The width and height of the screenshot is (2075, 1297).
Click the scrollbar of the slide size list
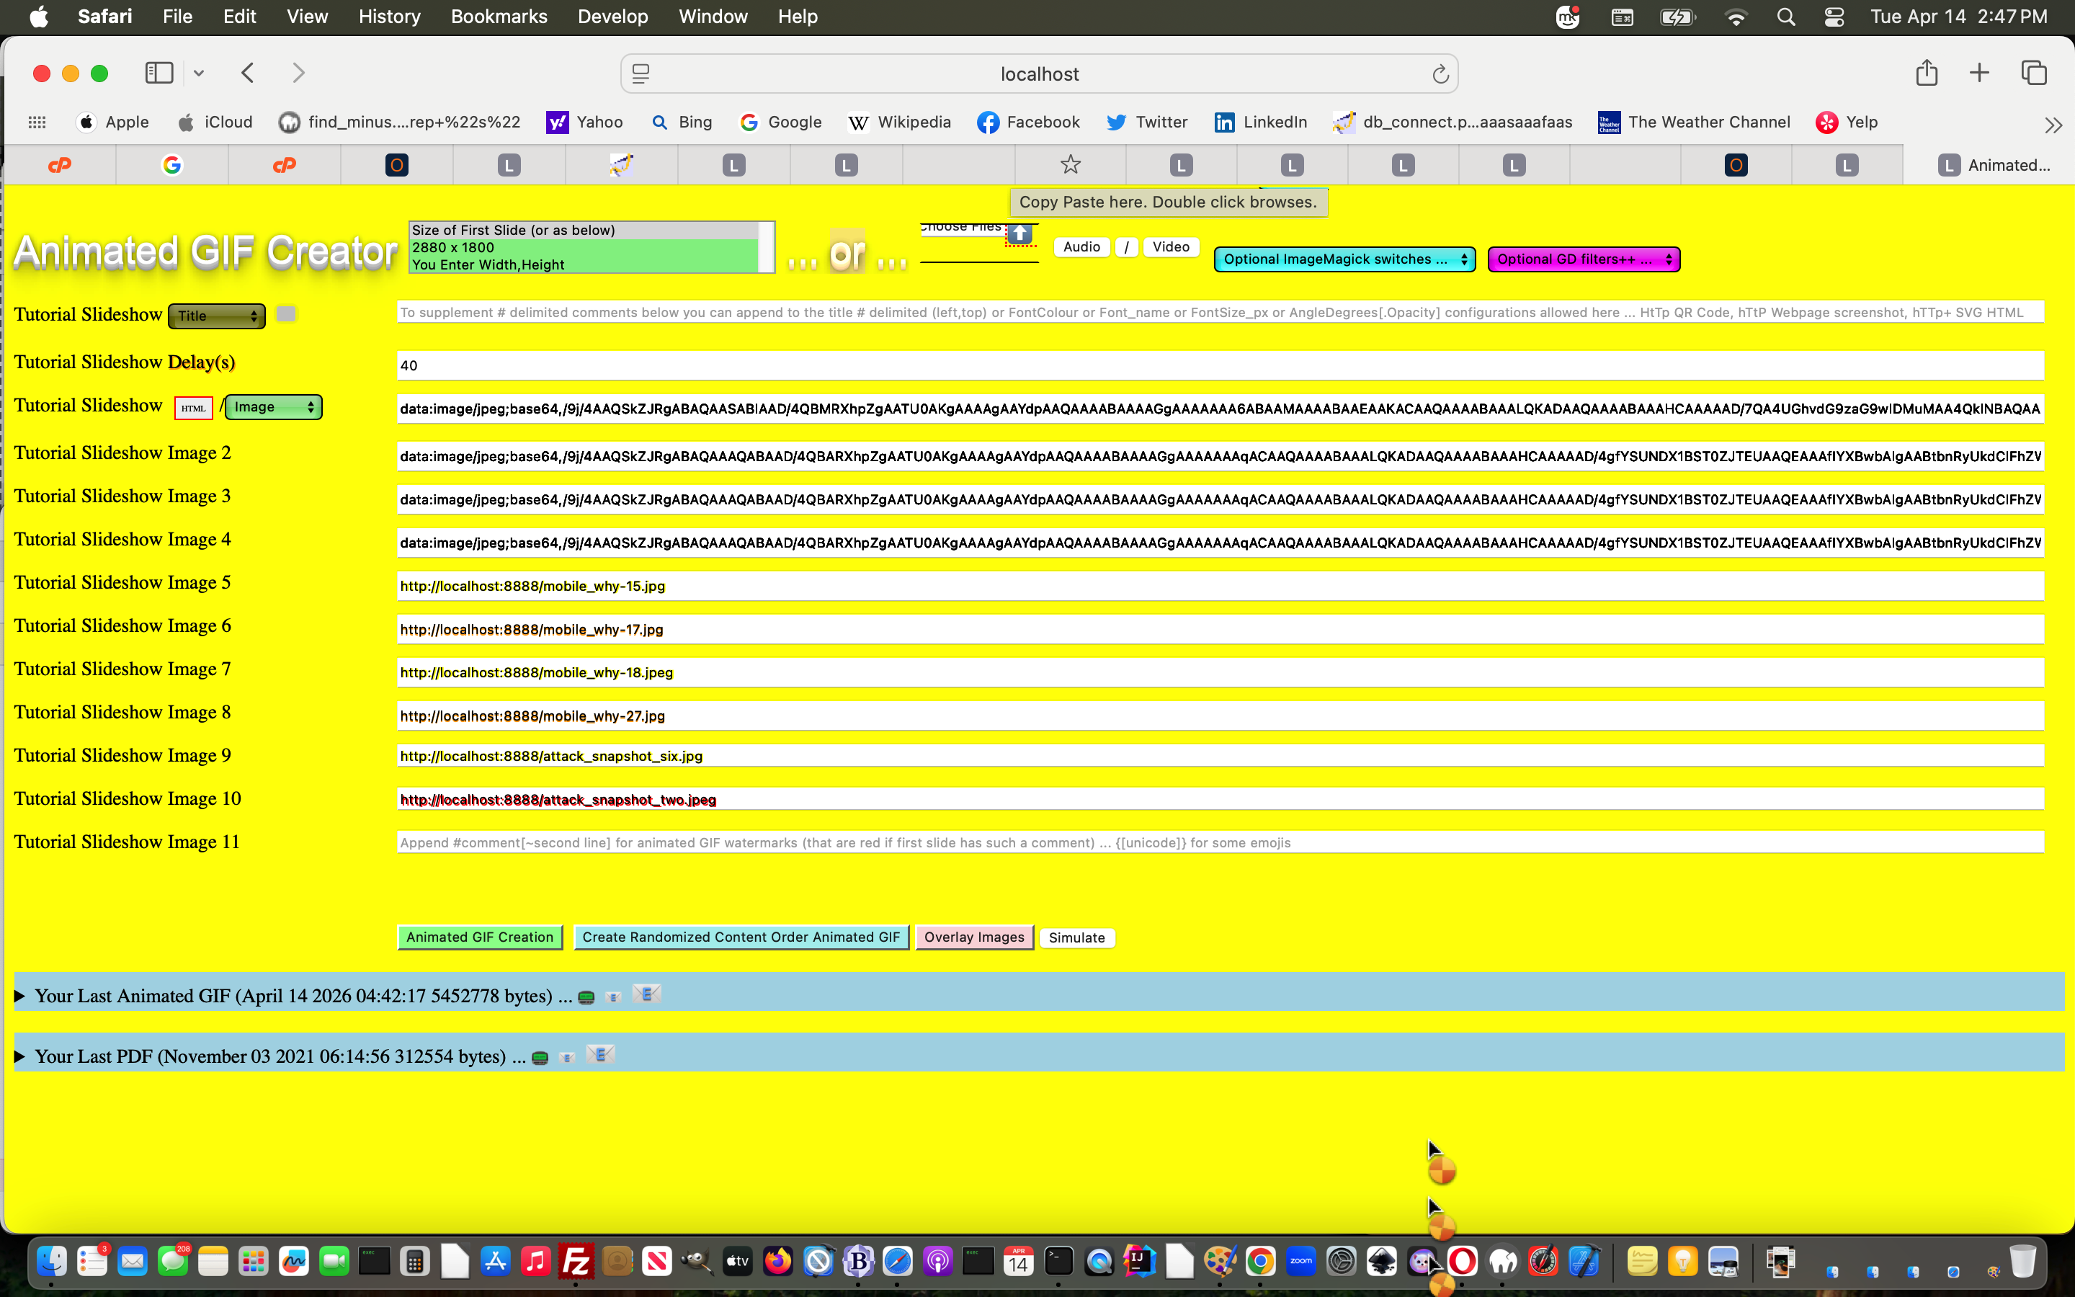coord(767,247)
